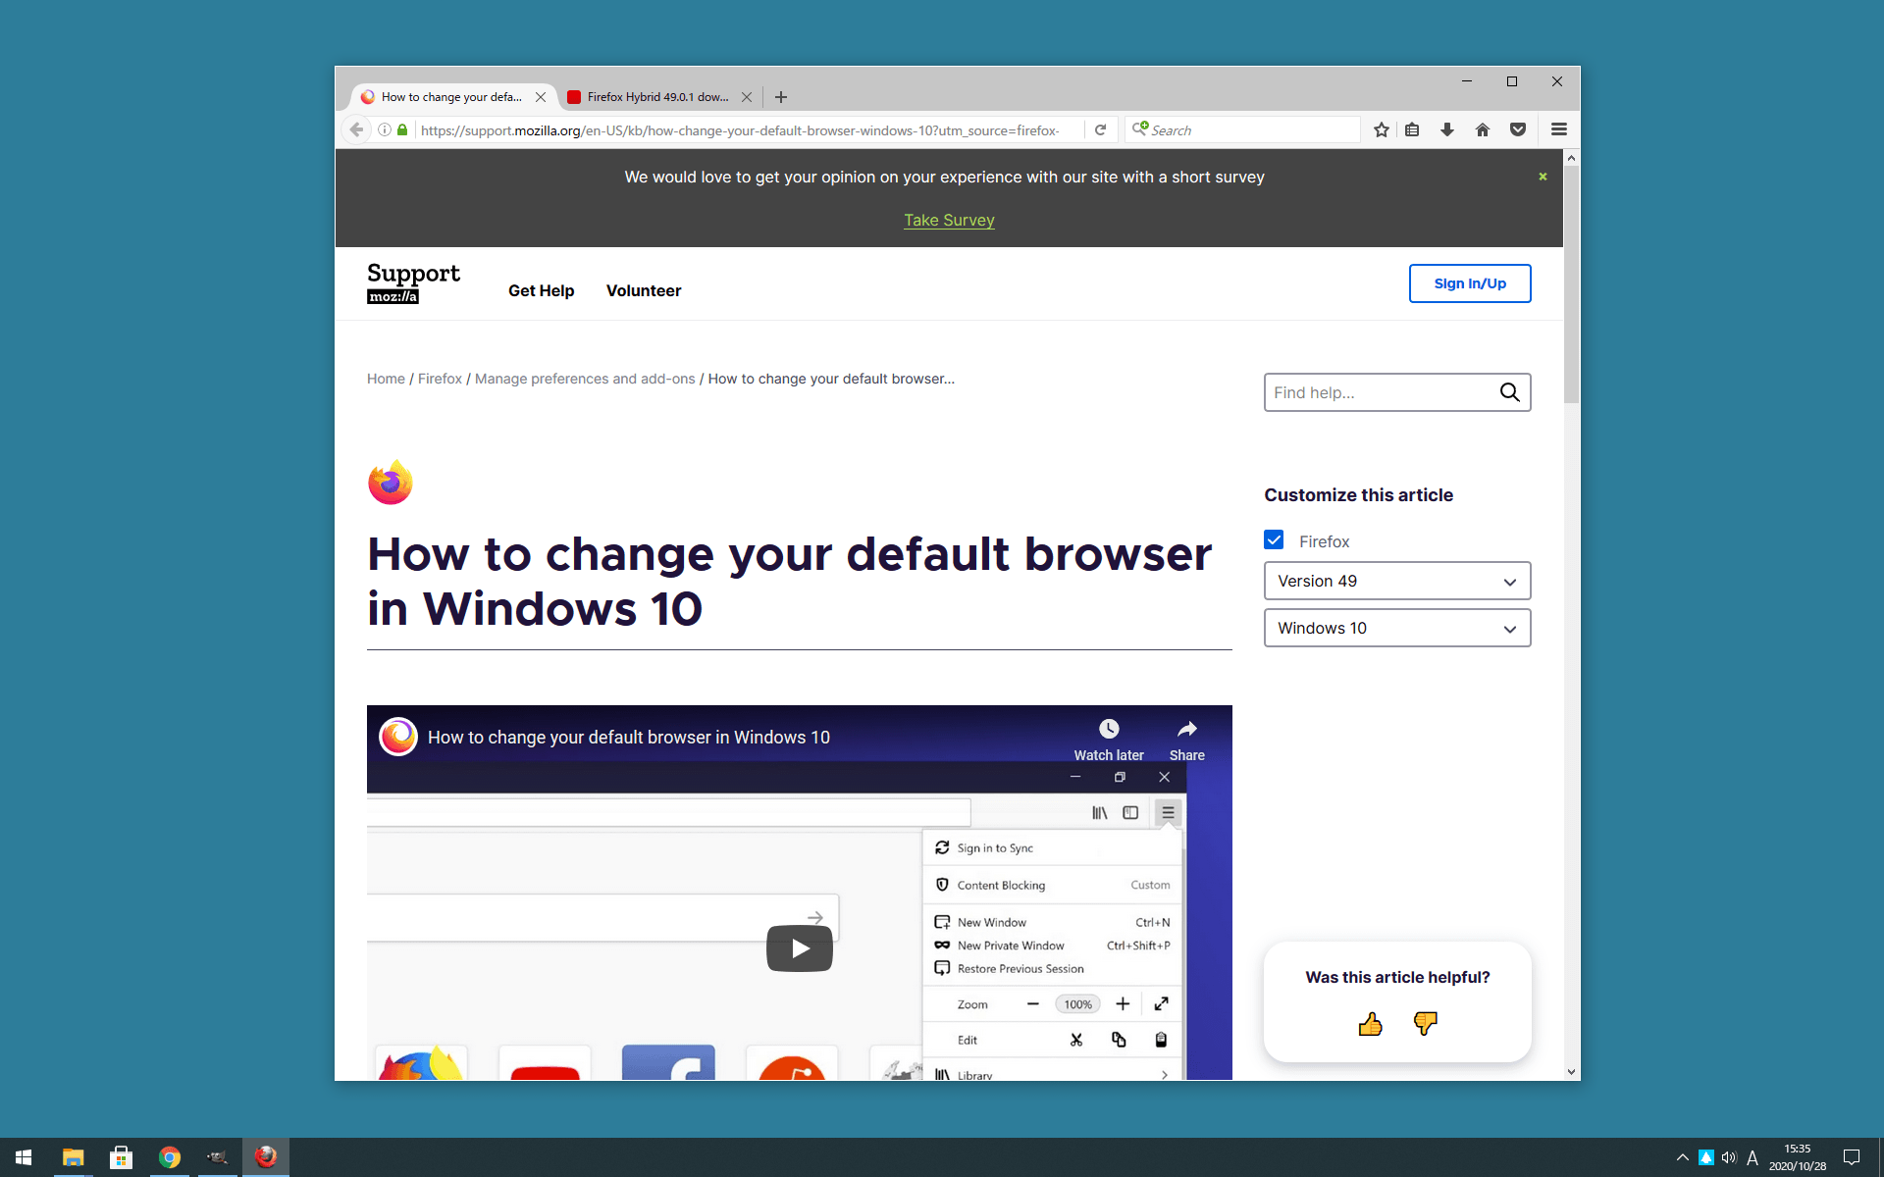Click the Sign In/Up button

(1470, 283)
